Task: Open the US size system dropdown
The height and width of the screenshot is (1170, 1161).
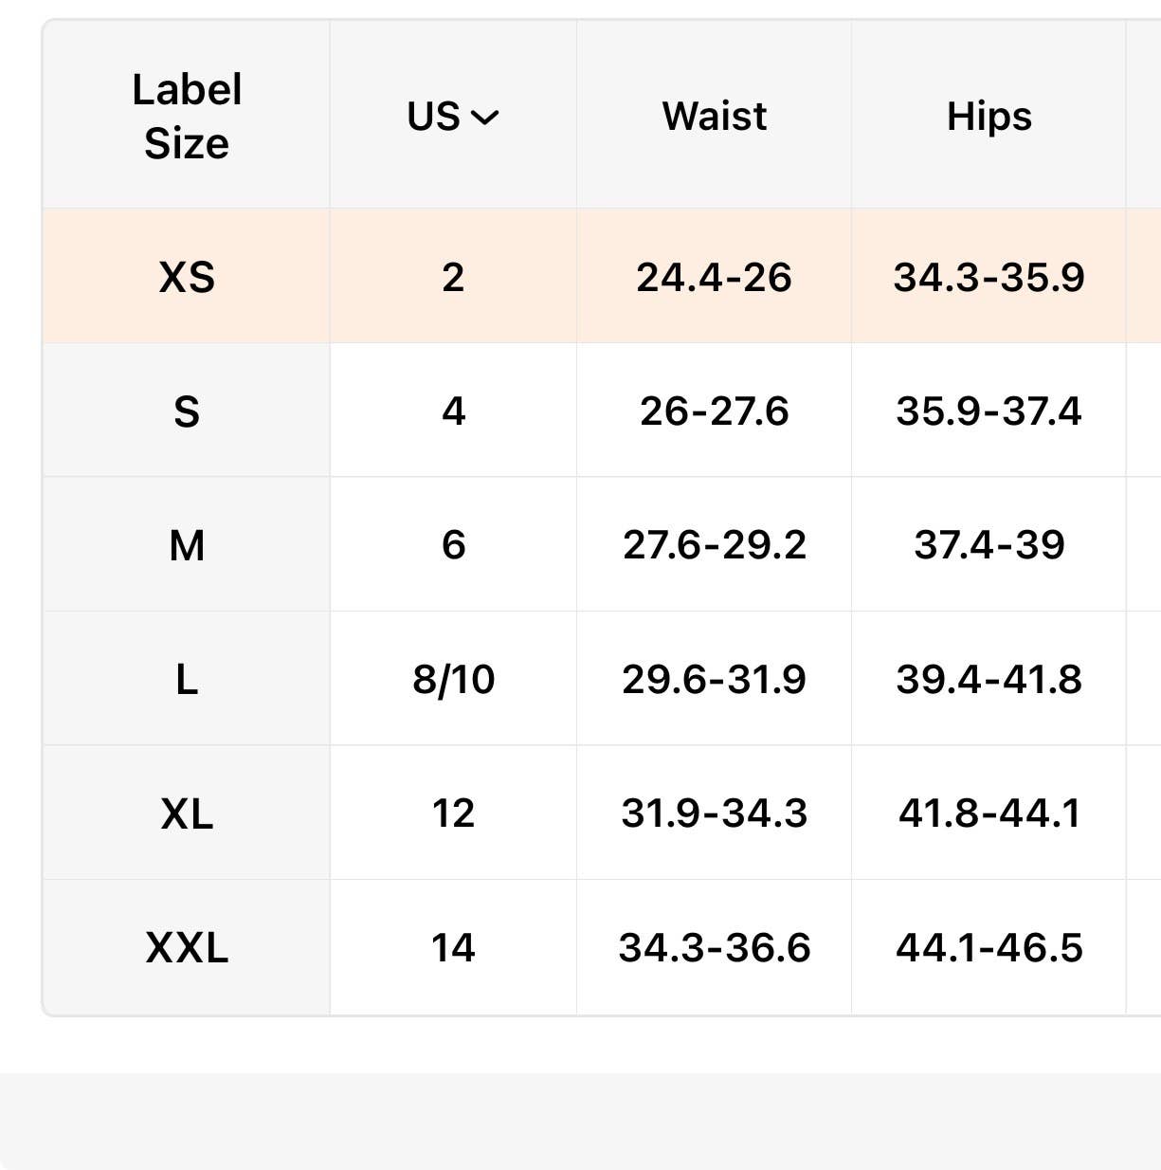Action: (x=453, y=117)
